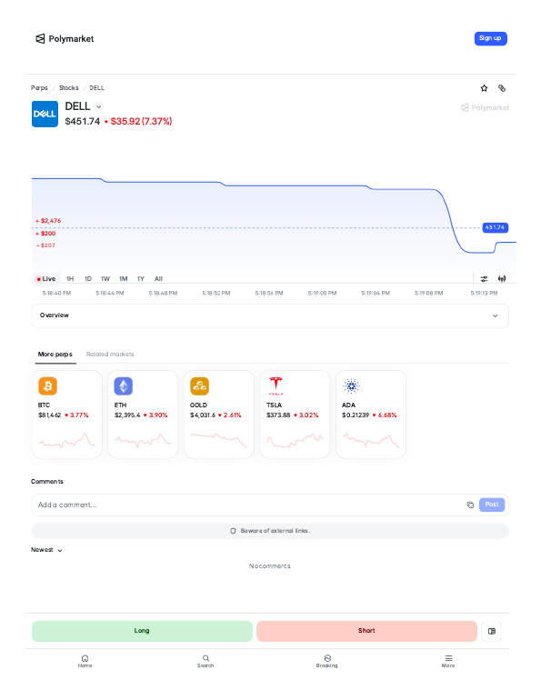Open chart settings sliders icon
Viewport: 541px width, 700px height.
click(484, 278)
